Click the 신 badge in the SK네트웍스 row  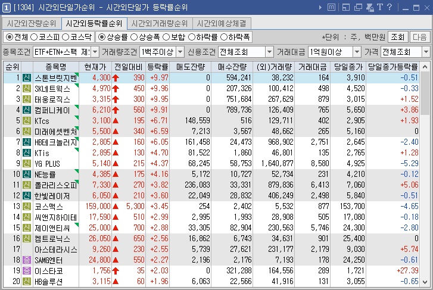point(27,88)
